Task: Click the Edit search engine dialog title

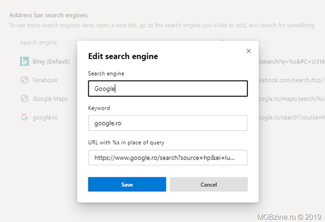Action: coord(123,56)
